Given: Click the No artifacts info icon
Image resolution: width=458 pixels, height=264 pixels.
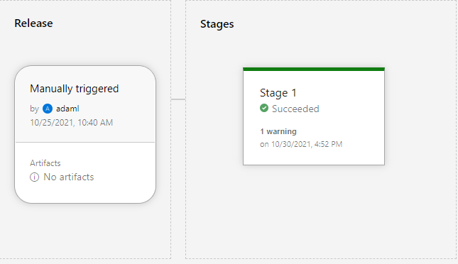Looking at the screenshot, I should [x=35, y=177].
